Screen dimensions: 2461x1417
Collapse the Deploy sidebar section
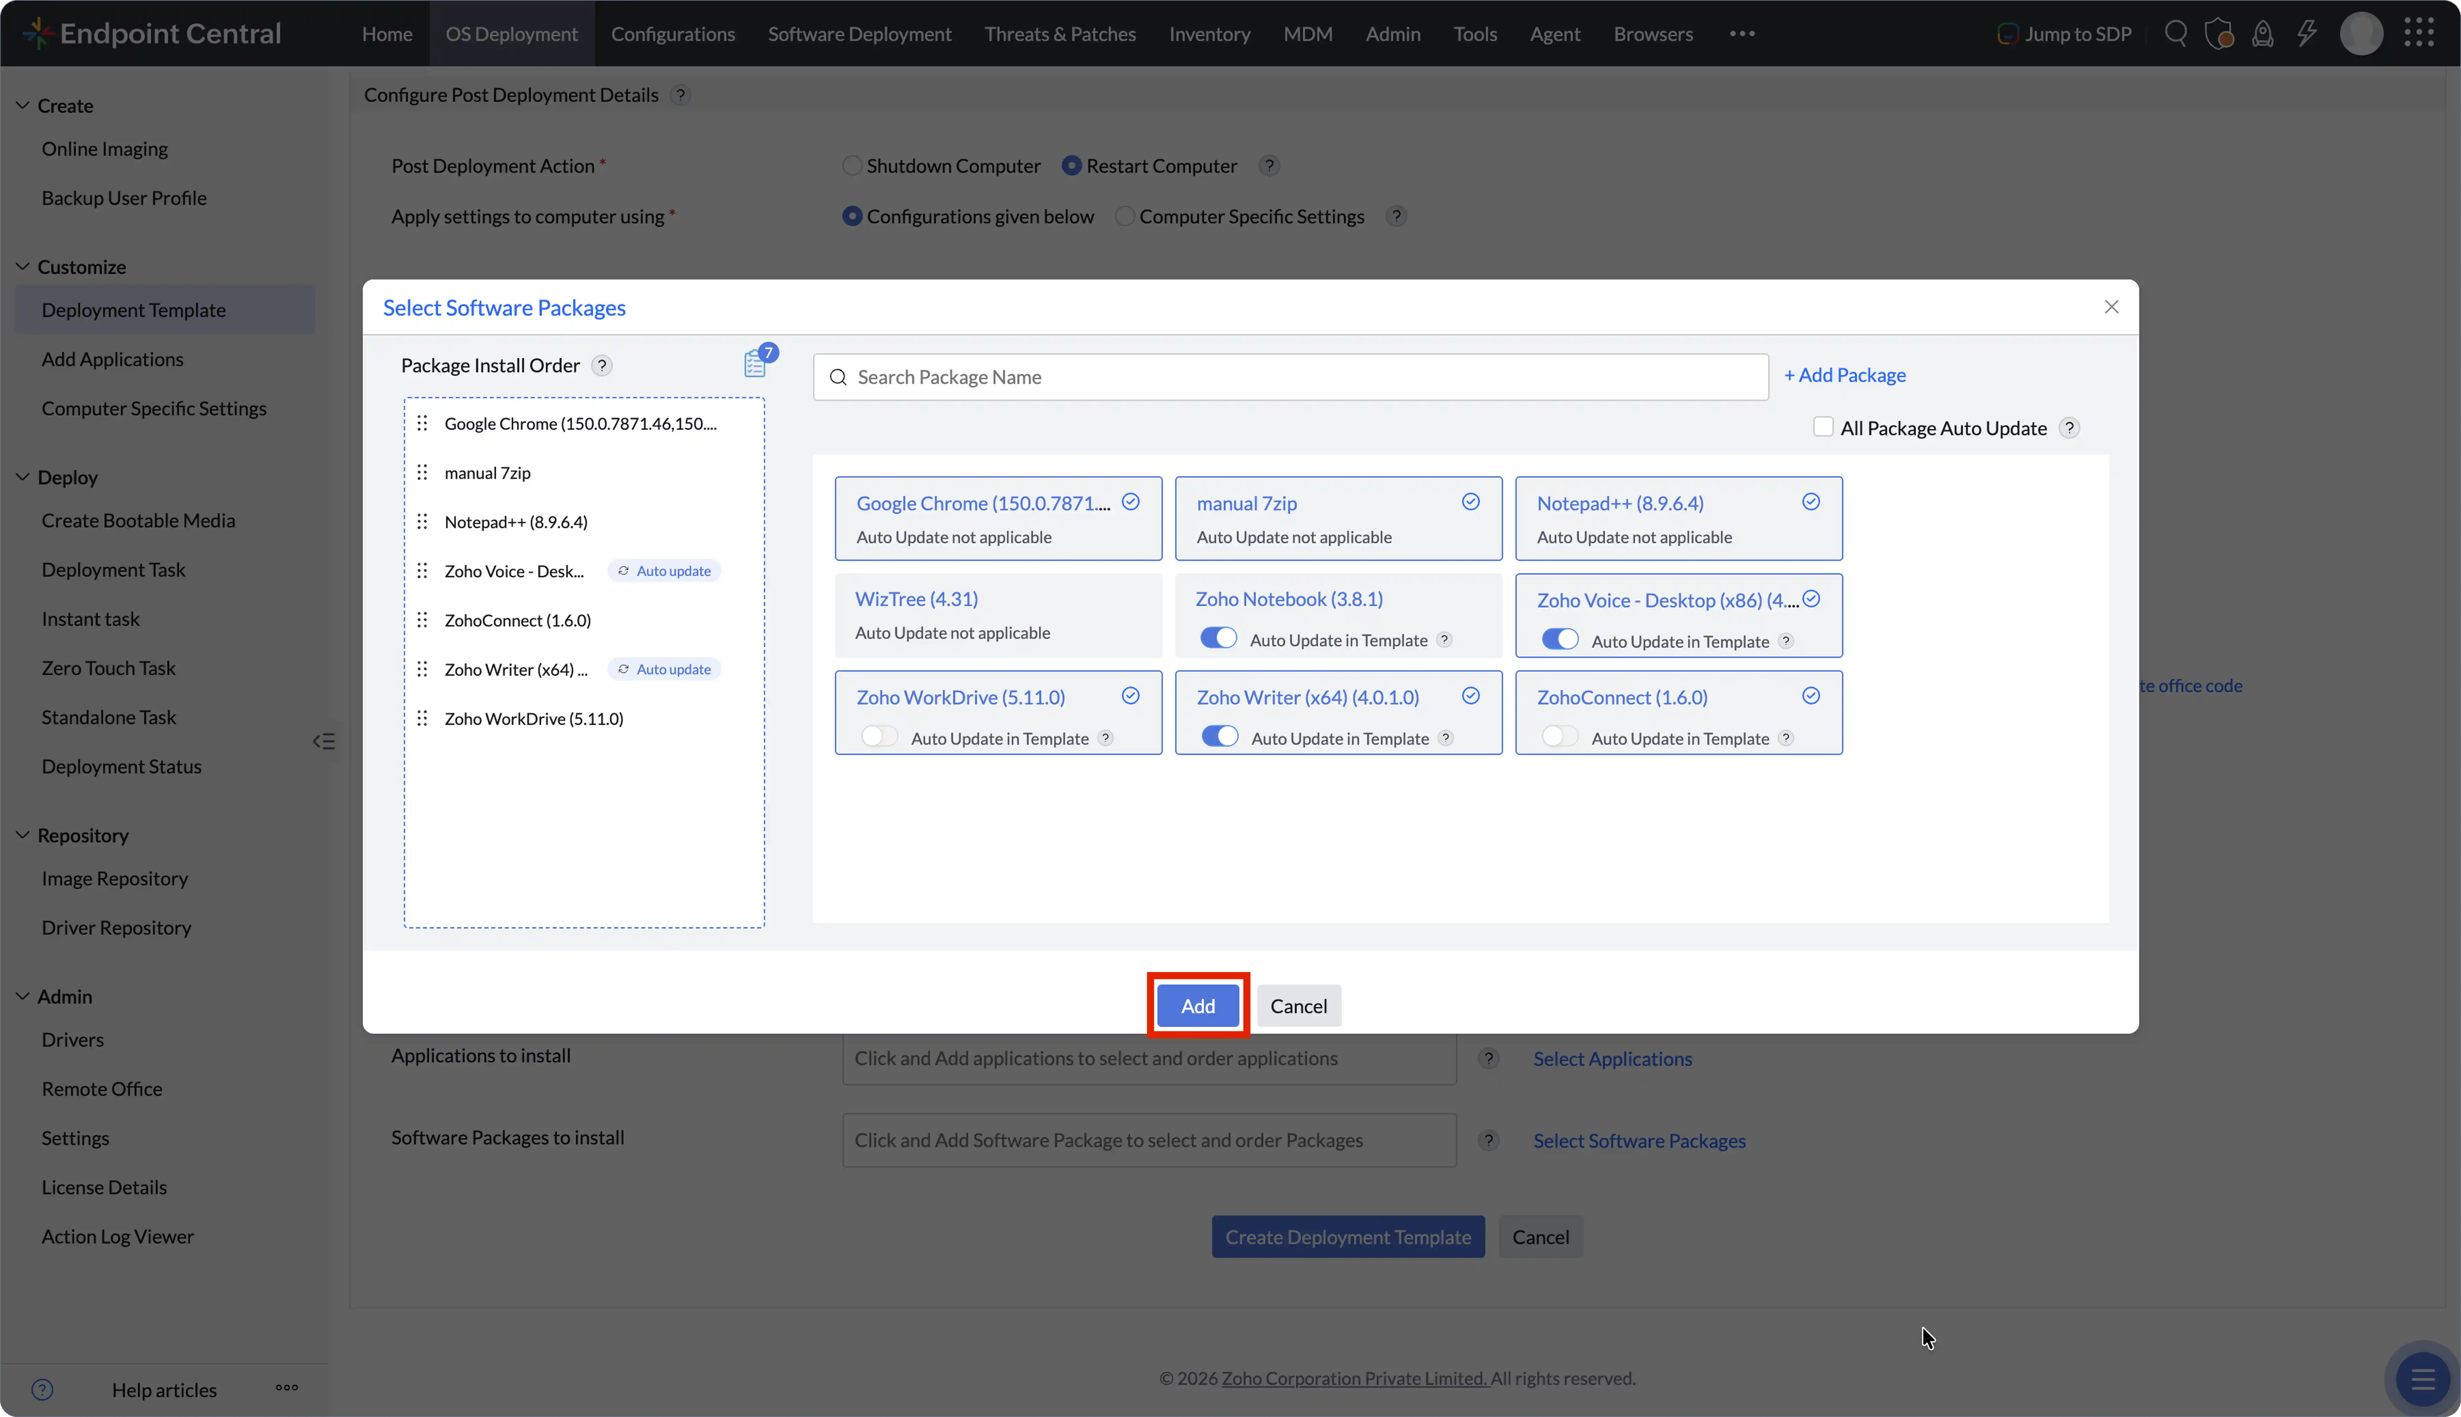coord(23,477)
